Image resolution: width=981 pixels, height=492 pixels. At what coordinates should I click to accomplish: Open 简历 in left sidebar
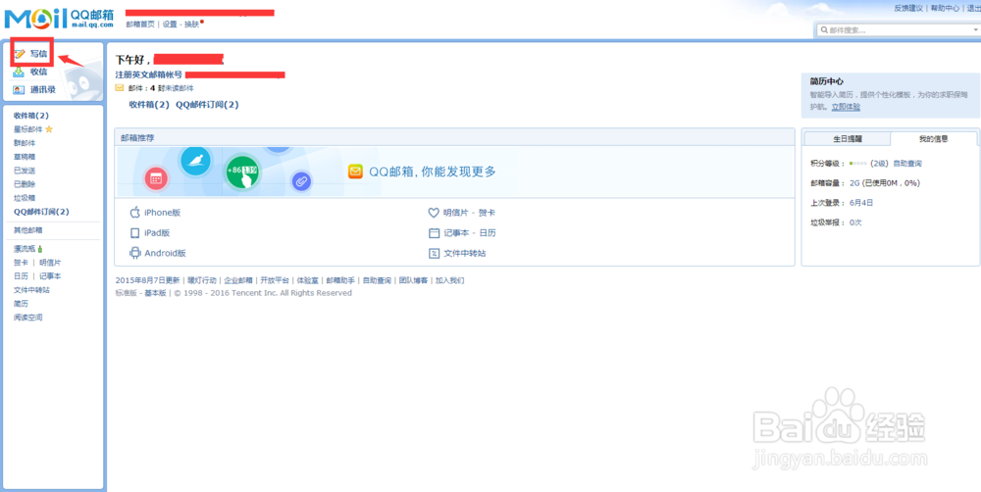point(21,304)
